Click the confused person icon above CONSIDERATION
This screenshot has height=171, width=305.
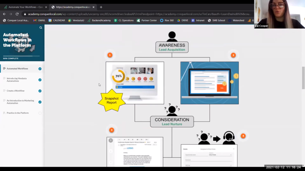click(172, 110)
